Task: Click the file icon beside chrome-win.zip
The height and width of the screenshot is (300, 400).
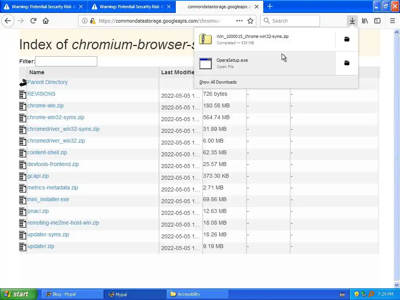Action: click(23, 106)
